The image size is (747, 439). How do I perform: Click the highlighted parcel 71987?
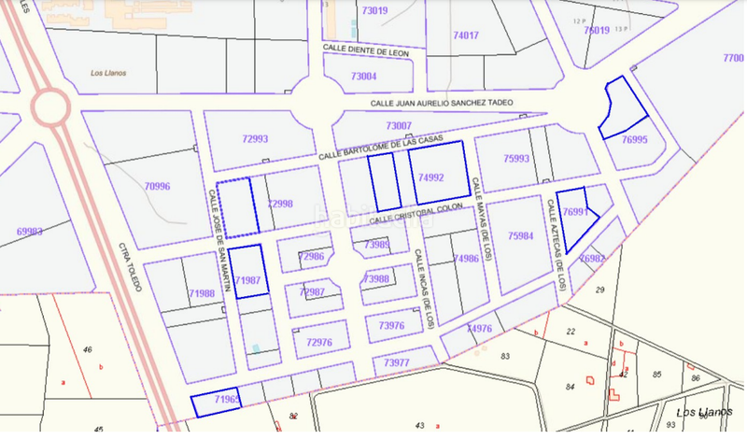(x=248, y=279)
